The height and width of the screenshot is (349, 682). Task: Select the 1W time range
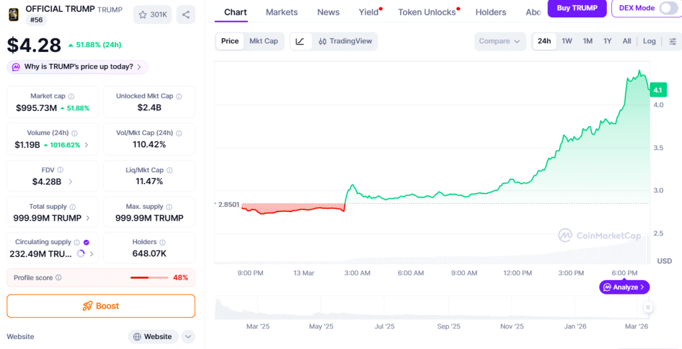[x=567, y=41]
